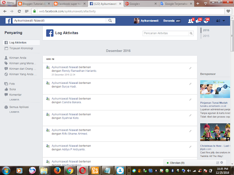The height and width of the screenshot is (175, 234).
Task: Click the activity search magnifier button
Action: (x=191, y=33)
